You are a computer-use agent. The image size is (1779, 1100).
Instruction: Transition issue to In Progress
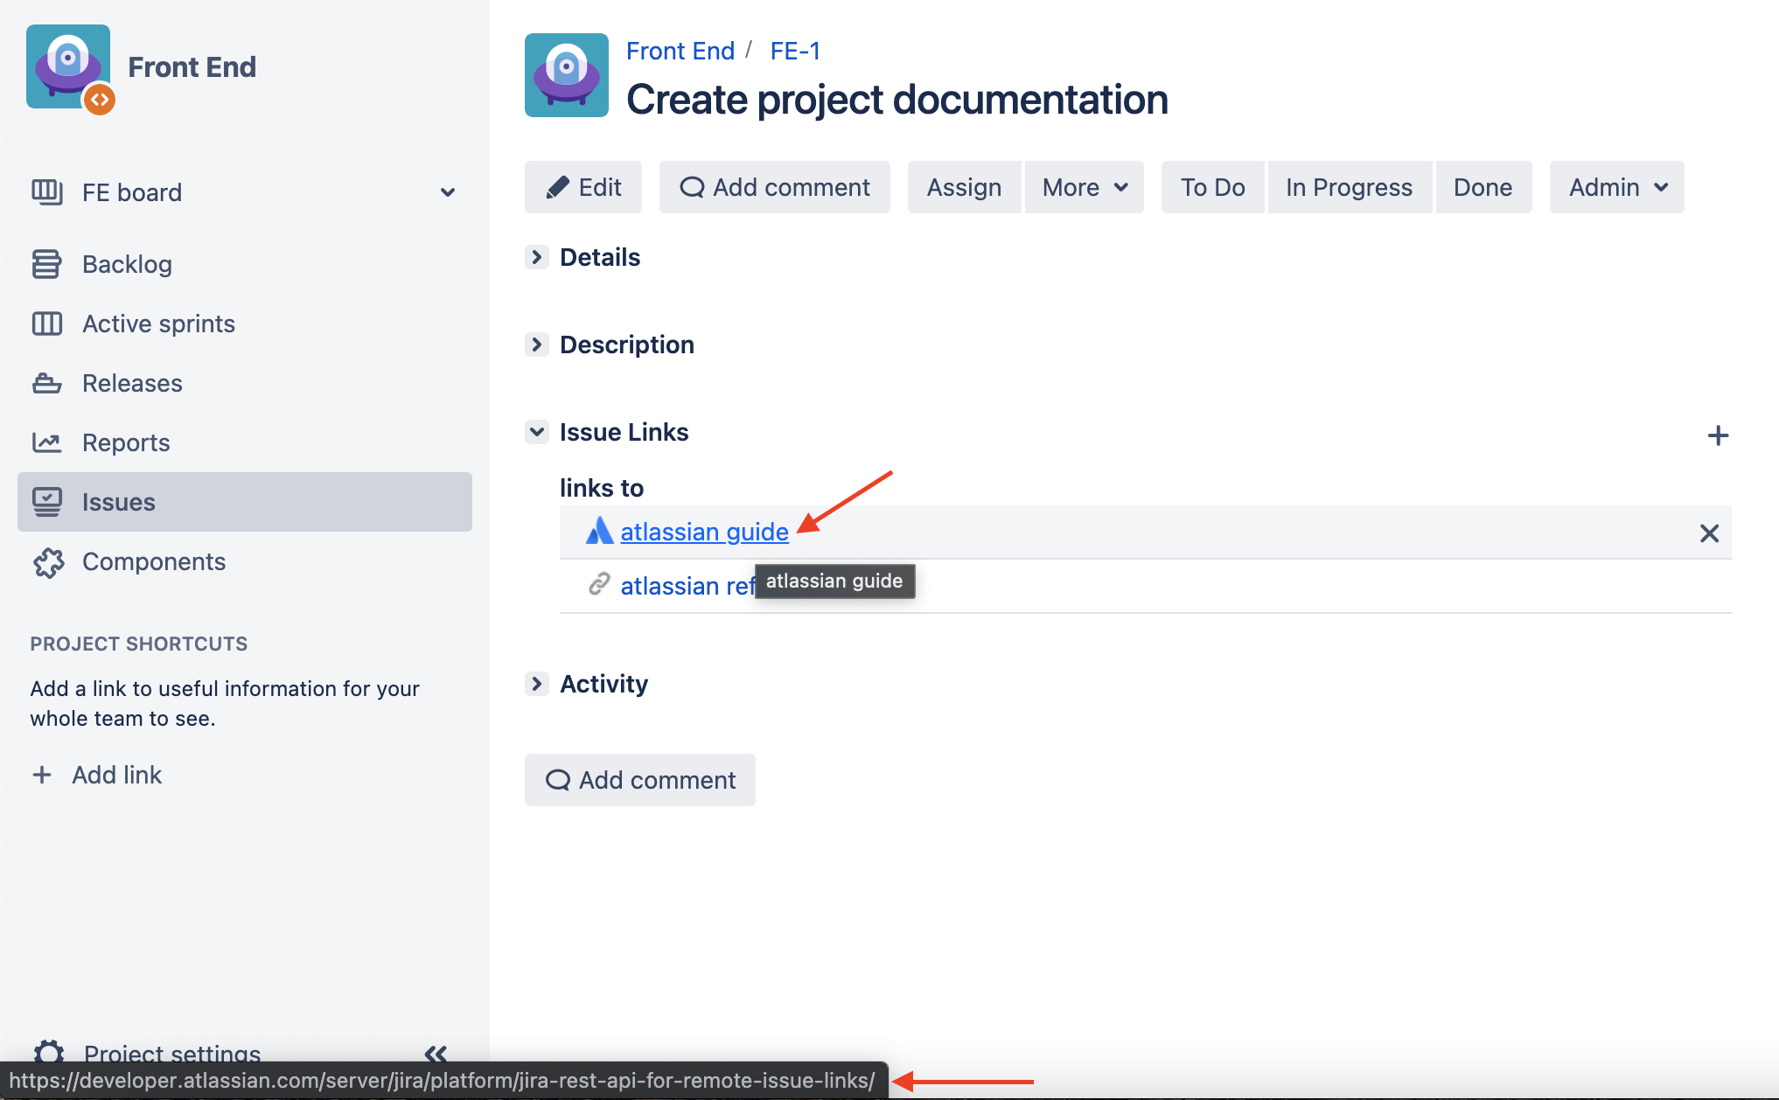1349,187
